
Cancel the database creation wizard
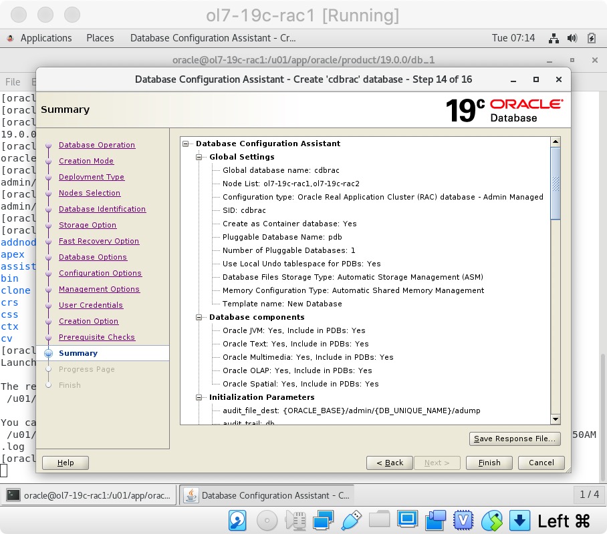pos(541,463)
